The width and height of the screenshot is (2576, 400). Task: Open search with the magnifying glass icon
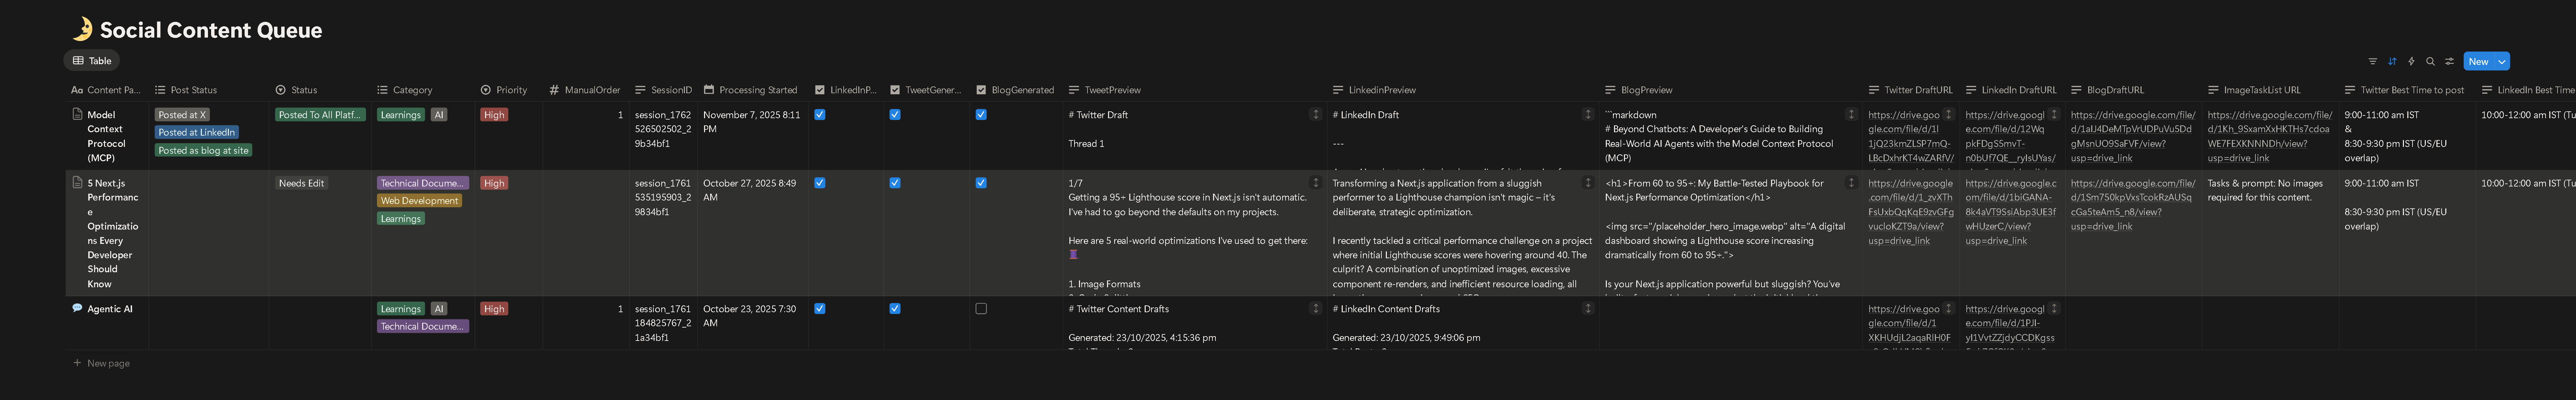2431,61
